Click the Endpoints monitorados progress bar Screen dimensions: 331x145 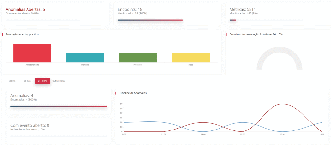pyautogui.click(x=150, y=20)
